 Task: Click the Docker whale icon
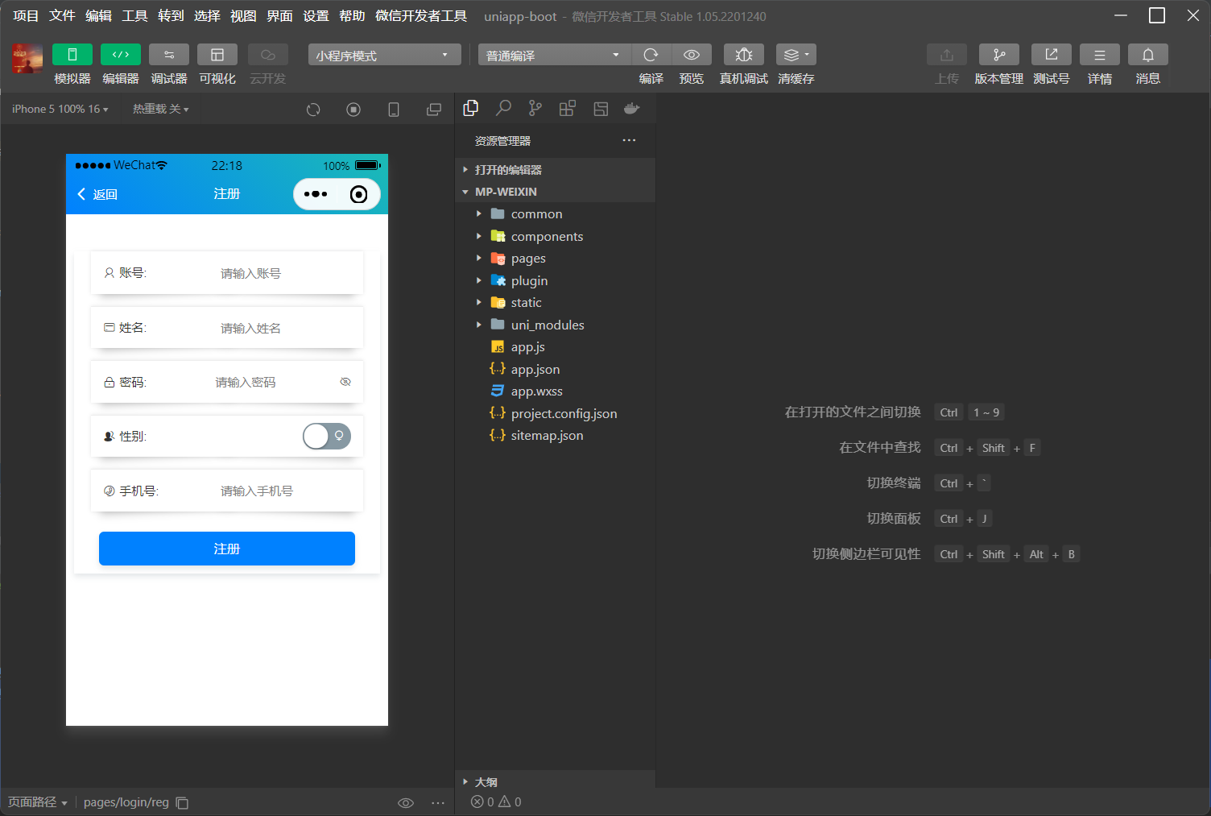click(x=632, y=109)
